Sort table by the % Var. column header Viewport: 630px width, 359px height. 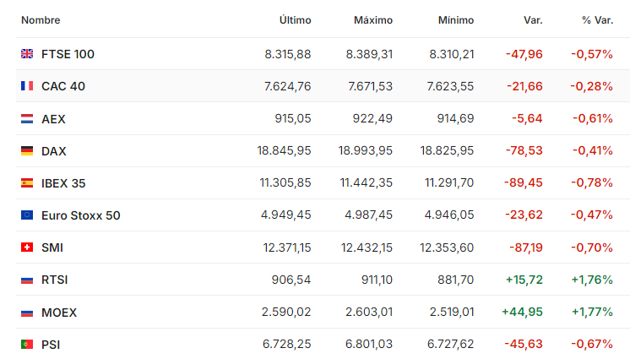tap(597, 20)
